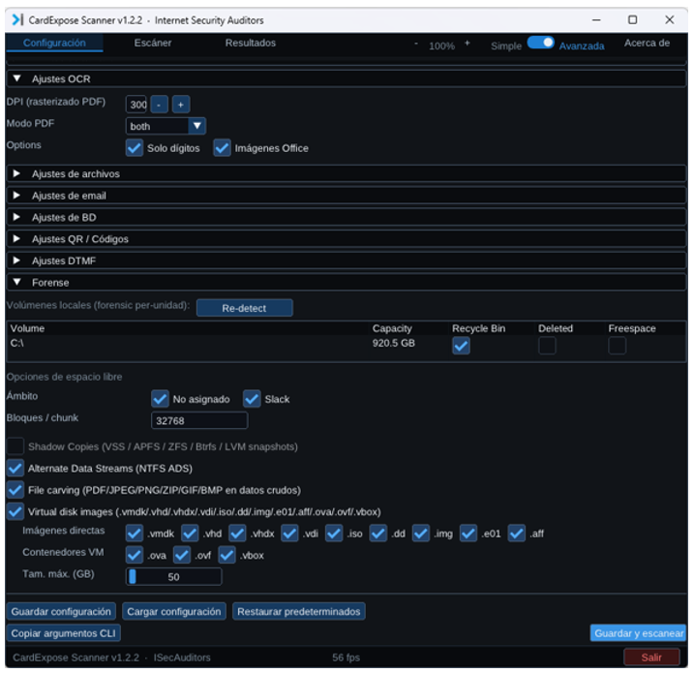The height and width of the screenshot is (673, 694).
Task: Enable Freespace checkbox for volume C:\
Action: [x=617, y=346]
